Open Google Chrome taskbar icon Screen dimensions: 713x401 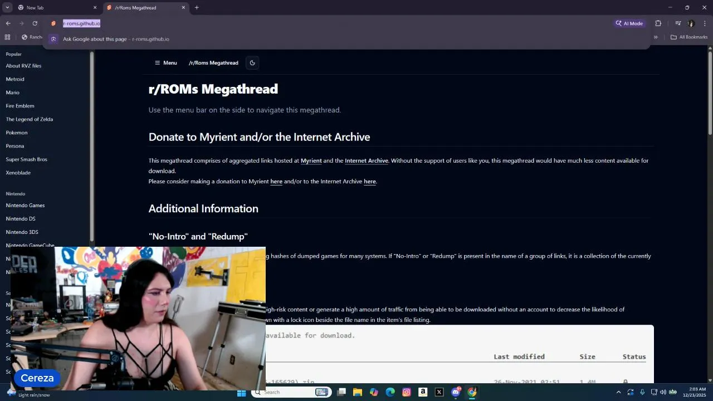click(x=472, y=392)
